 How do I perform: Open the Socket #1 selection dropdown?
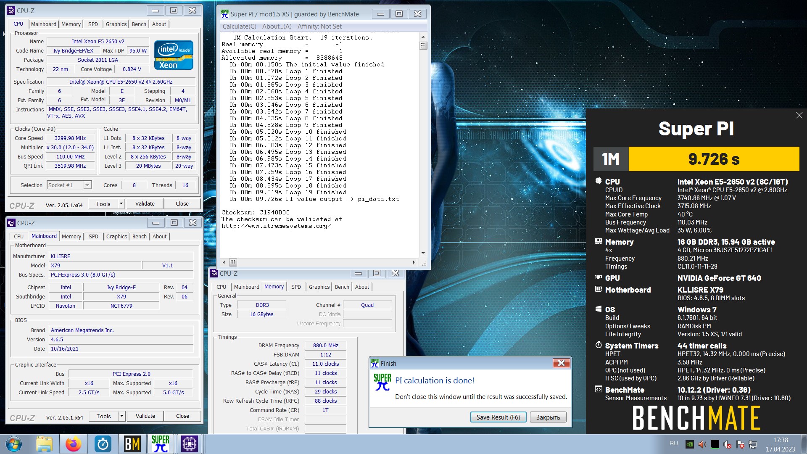pyautogui.click(x=87, y=185)
